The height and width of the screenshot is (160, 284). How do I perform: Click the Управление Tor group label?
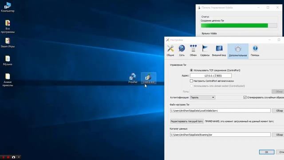pos(178,65)
